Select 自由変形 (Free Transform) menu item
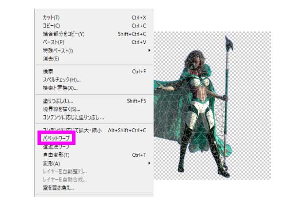Image resolution: width=302 pixels, height=205 pixels. (x=56, y=155)
